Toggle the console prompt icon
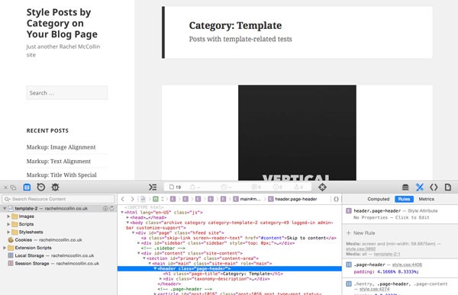Viewport: 458px width, 295px height. 153,187
